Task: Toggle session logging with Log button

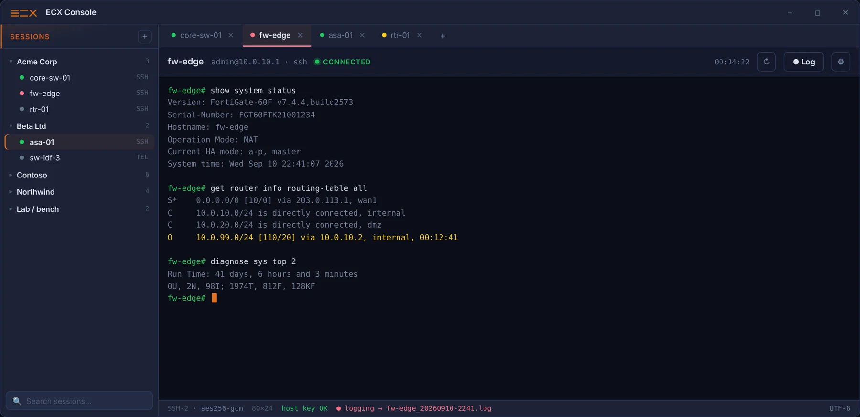Action: pos(804,62)
